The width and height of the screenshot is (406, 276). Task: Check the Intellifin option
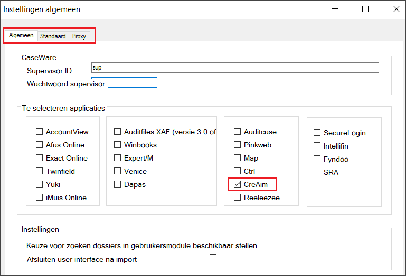(317, 146)
